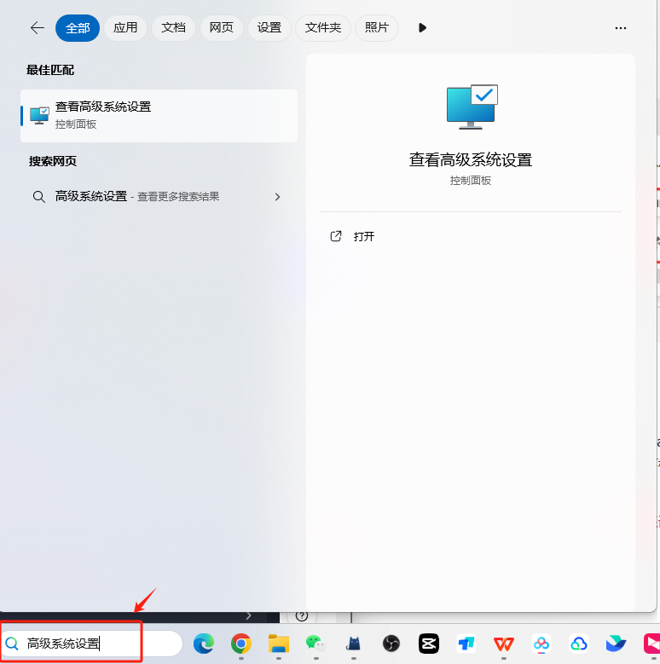Screen dimensions: 660x664
Task: Open WeChat from taskbar
Action: [316, 644]
